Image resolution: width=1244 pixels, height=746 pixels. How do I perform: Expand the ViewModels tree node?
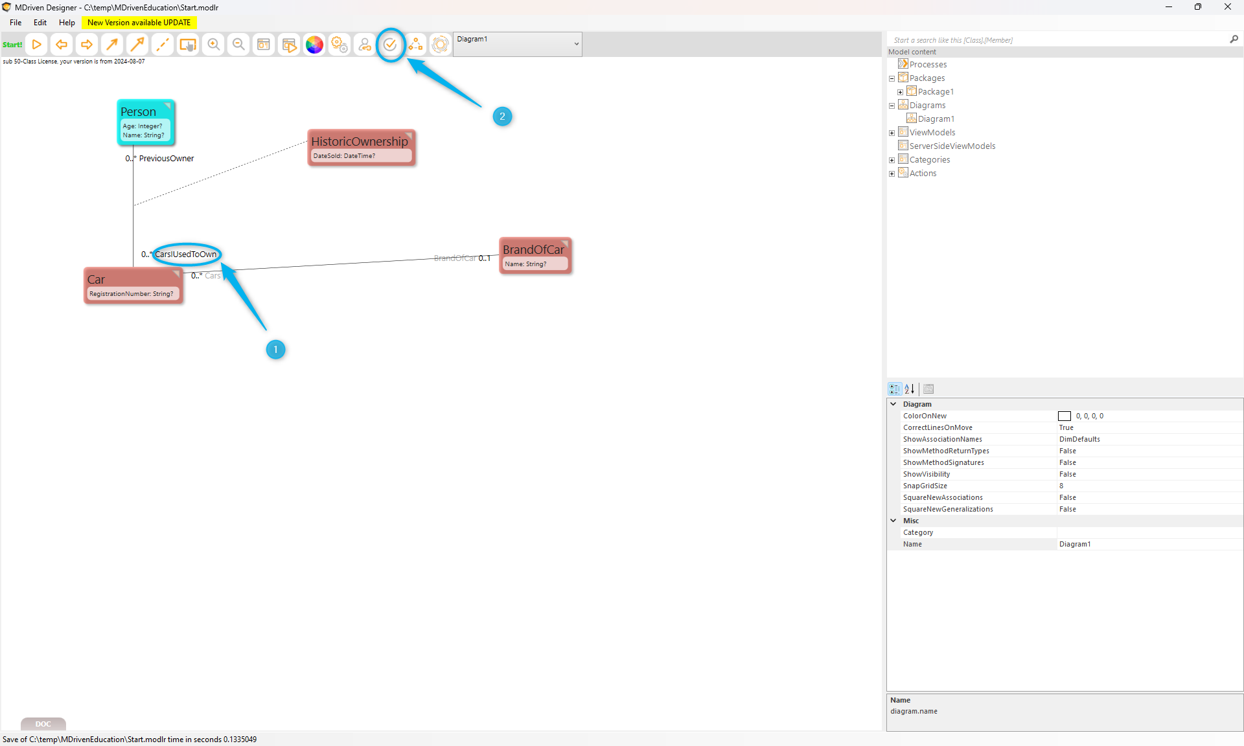point(892,133)
